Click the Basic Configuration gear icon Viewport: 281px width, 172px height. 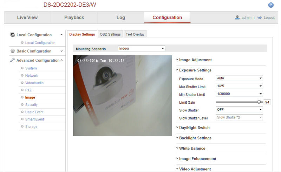(13, 51)
